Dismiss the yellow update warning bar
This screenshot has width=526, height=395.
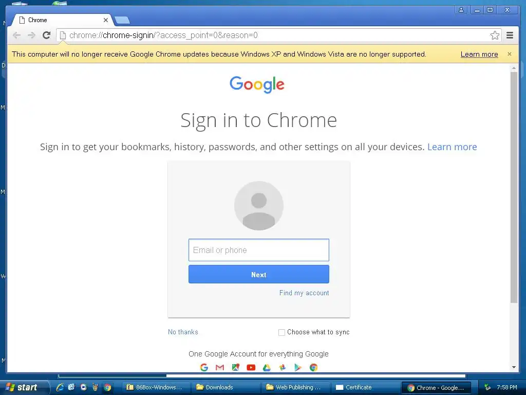point(509,54)
